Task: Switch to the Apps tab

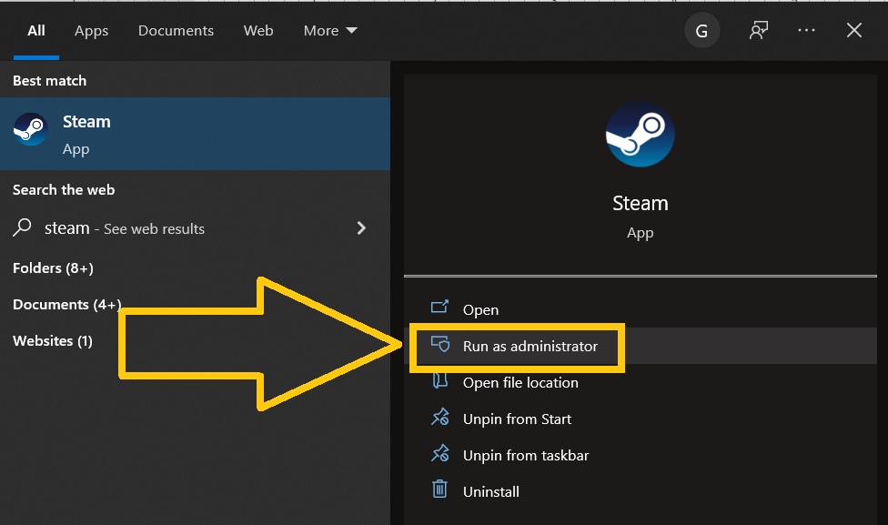Action: (x=91, y=30)
